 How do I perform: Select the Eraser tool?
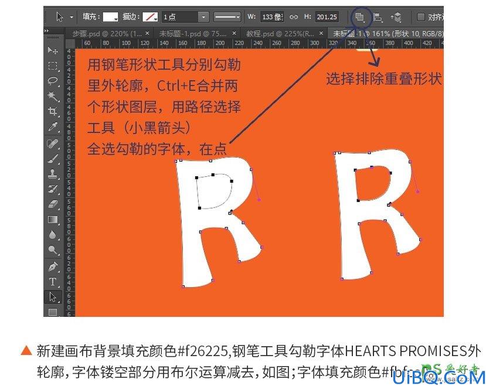[x=53, y=204]
